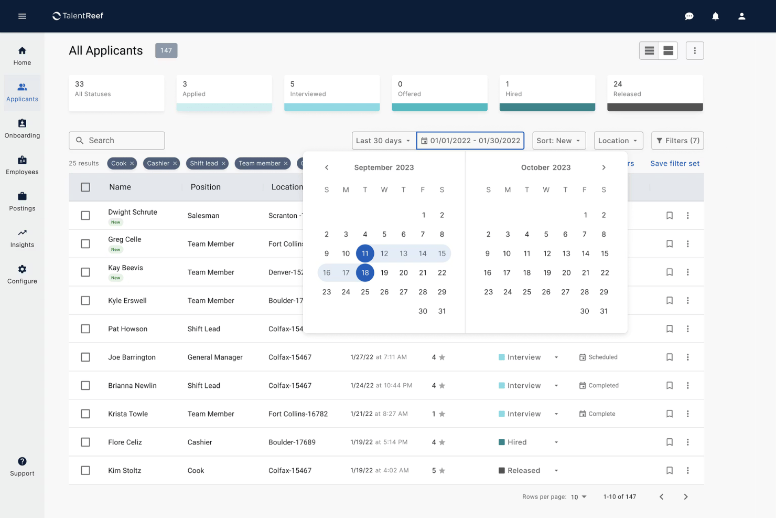Image resolution: width=776 pixels, height=518 pixels.
Task: Select Dwight Schrute's checkbox
Action: click(85, 216)
